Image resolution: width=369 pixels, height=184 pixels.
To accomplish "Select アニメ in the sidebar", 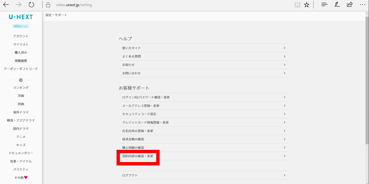I will tap(21, 137).
